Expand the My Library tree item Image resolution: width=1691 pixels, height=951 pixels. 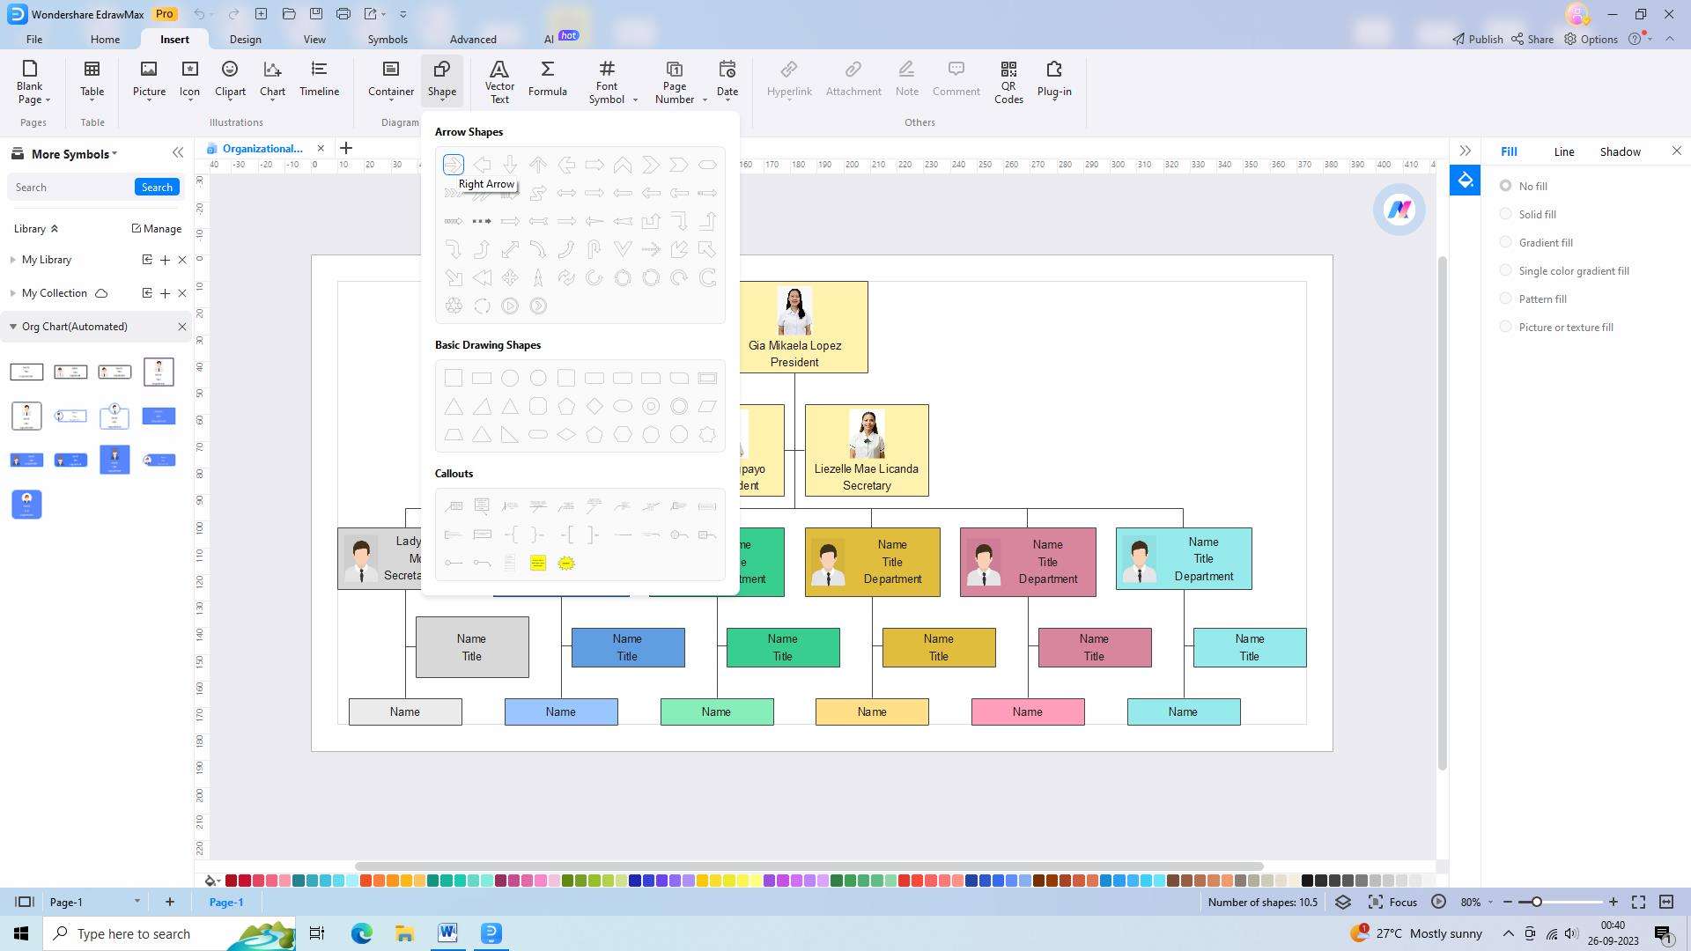13,260
